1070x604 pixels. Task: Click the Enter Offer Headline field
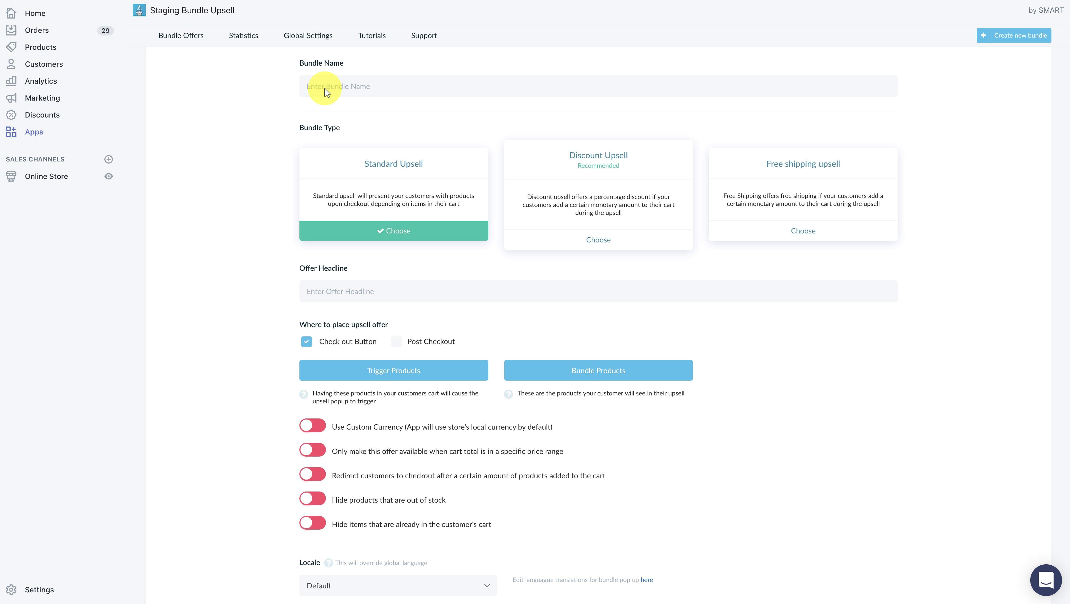click(598, 291)
